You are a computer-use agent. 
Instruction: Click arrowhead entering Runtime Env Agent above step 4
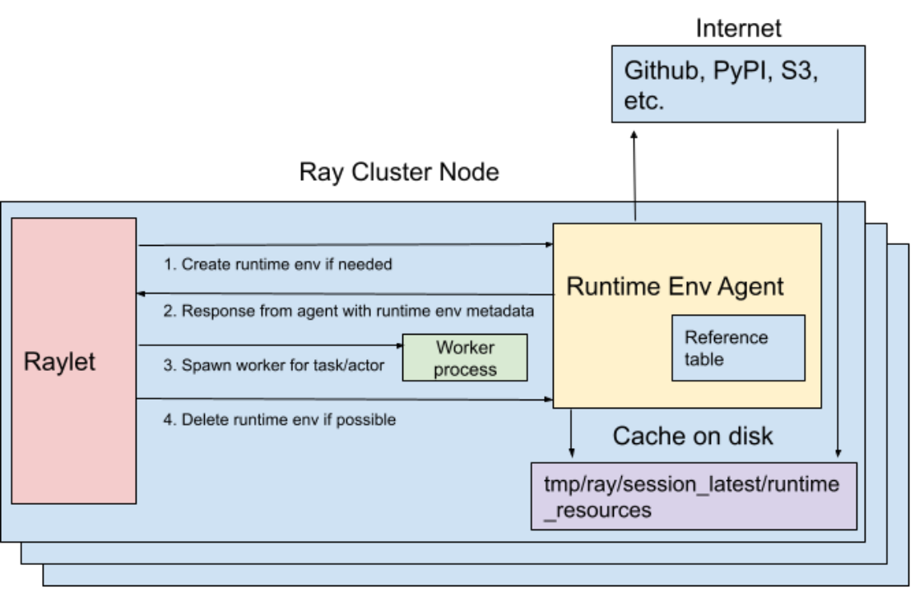[x=549, y=400]
